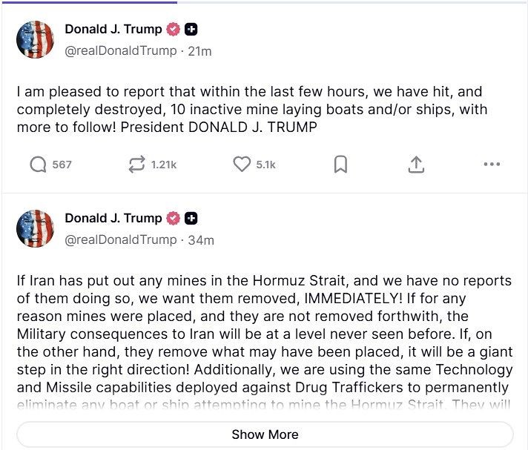Open Donald J. Trump name on second post

[113, 219]
